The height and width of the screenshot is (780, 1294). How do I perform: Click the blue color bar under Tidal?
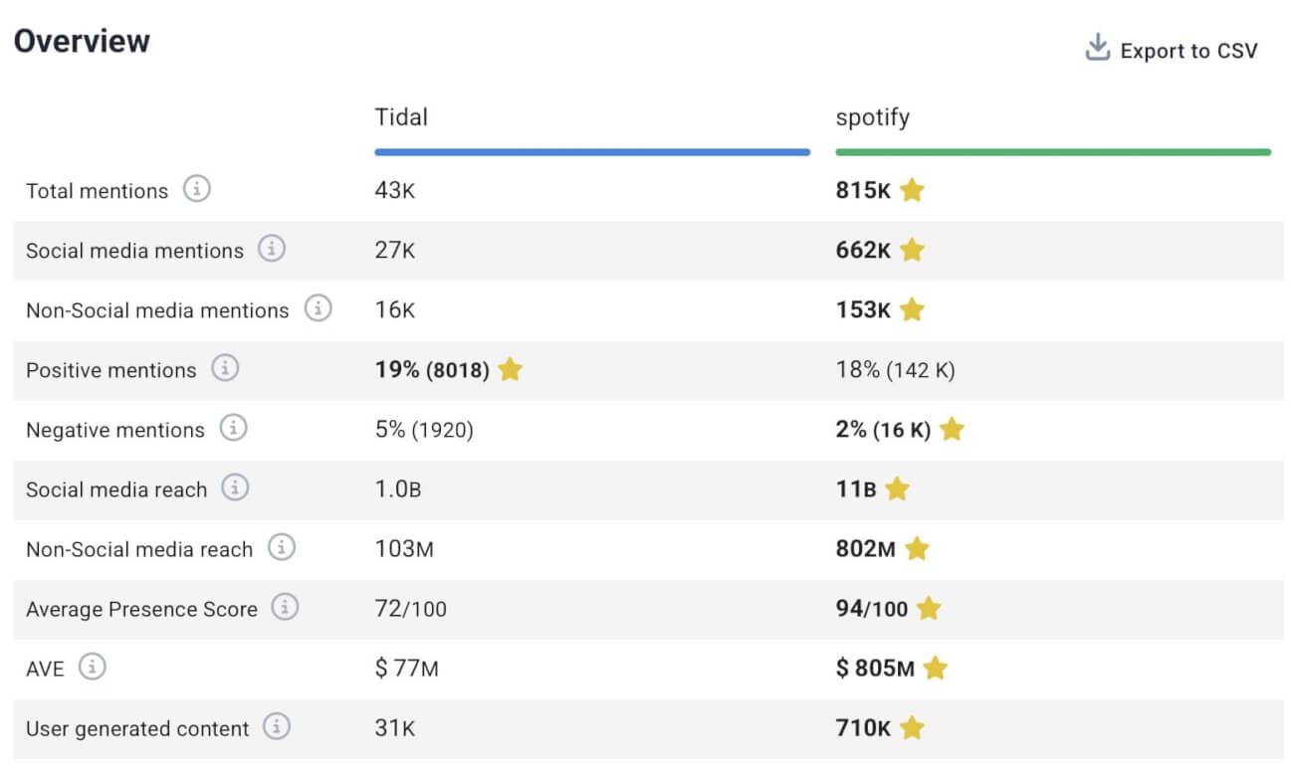pos(591,151)
